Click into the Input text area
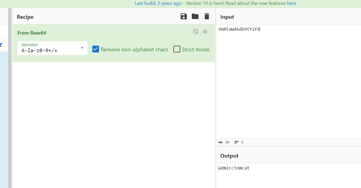 (289, 82)
